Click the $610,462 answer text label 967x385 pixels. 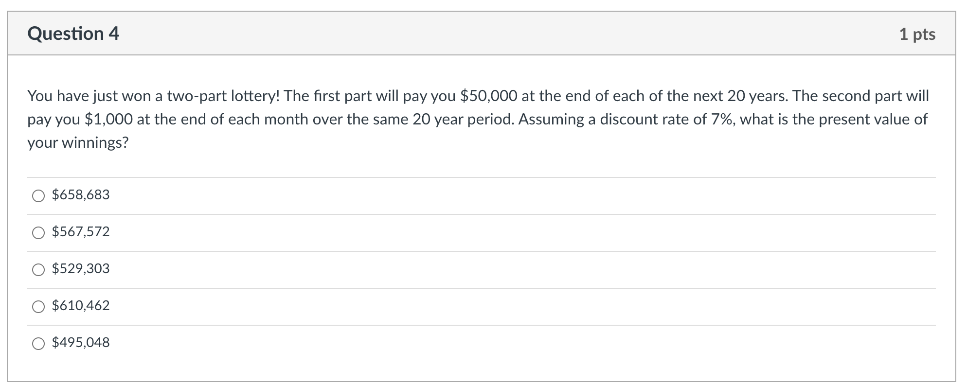(80, 306)
